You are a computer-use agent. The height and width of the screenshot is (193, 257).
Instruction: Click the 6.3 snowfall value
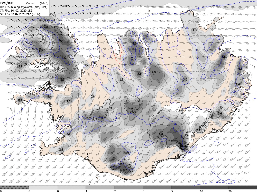[62, 80]
